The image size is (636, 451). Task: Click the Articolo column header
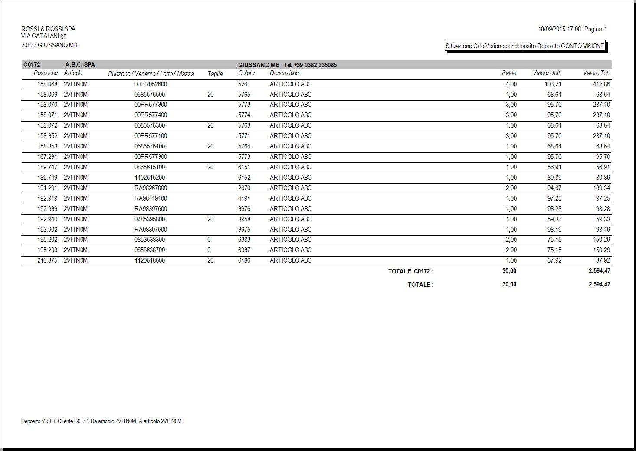coord(73,73)
